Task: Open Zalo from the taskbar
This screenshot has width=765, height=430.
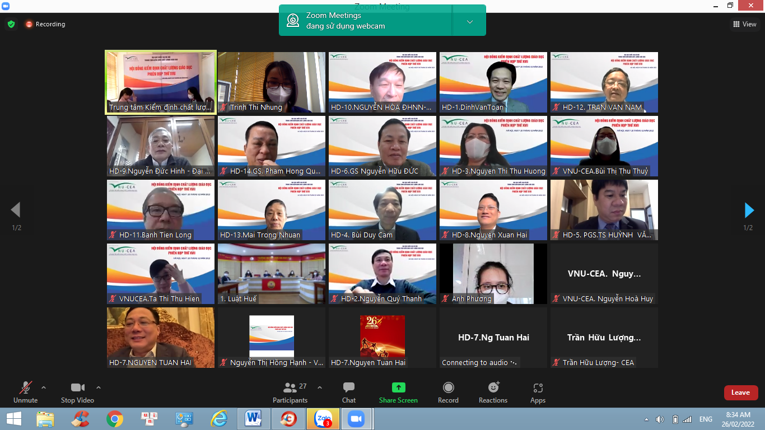Action: (x=323, y=419)
